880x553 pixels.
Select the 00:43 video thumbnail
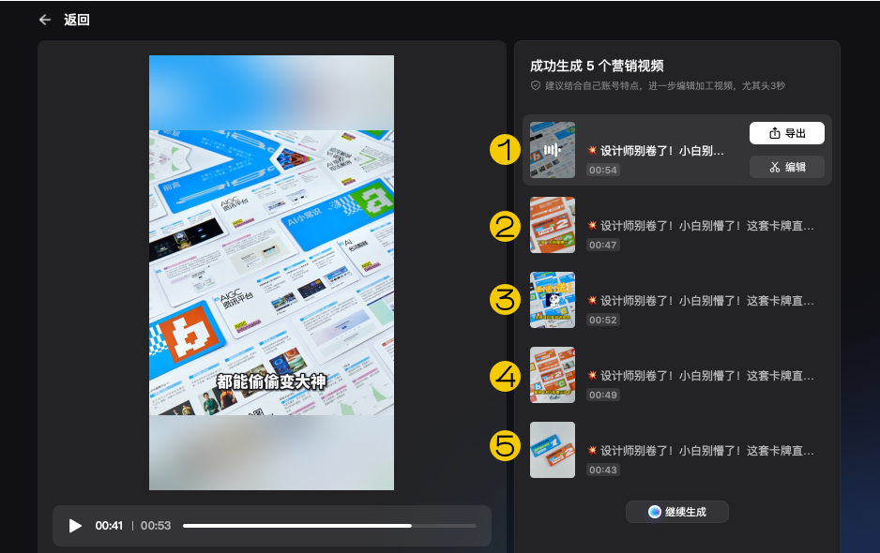point(553,450)
